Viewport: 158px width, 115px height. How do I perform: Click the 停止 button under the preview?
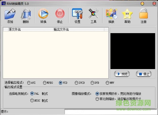click(144, 74)
